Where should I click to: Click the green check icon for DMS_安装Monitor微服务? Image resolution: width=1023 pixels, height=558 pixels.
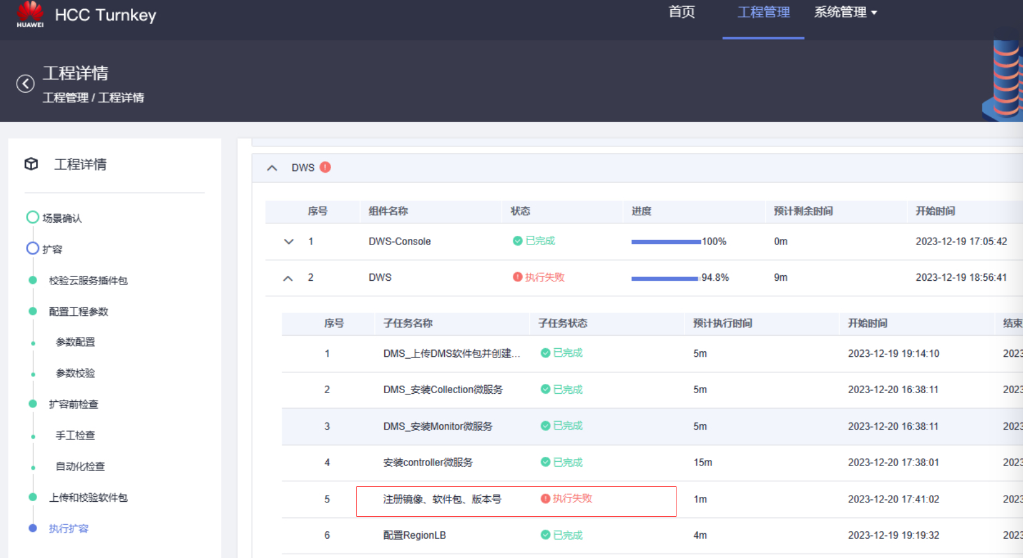pos(545,426)
